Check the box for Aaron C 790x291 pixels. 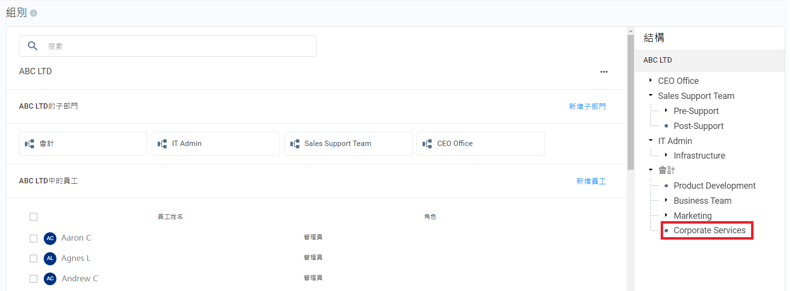click(x=34, y=238)
